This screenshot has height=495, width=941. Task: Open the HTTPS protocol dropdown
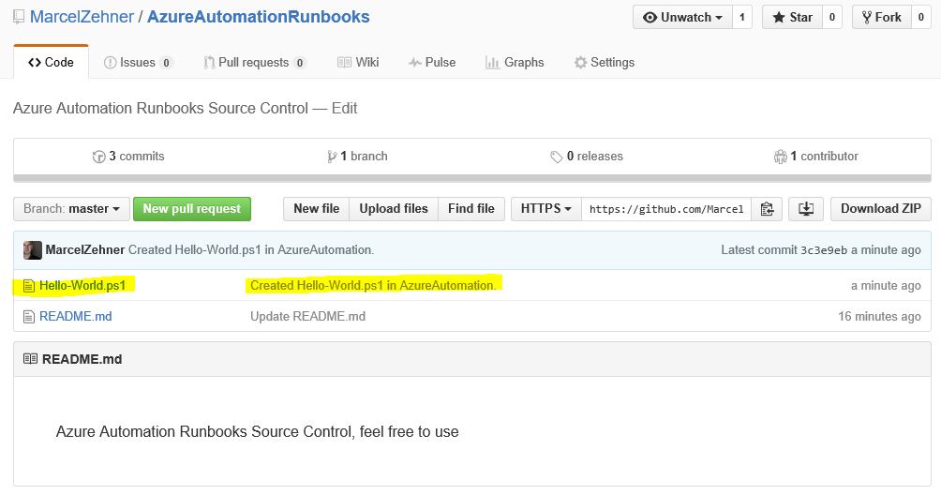pyautogui.click(x=545, y=209)
